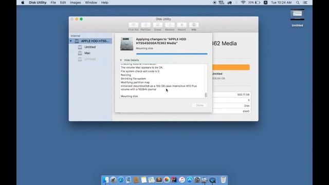Viewport: 329px width, 185px height.
Task: Click the Untitled drive icon on desktop
Action: click(x=297, y=15)
